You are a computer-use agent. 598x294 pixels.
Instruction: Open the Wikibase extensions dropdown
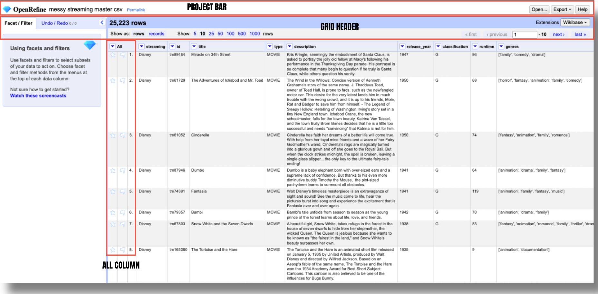pyautogui.click(x=575, y=22)
